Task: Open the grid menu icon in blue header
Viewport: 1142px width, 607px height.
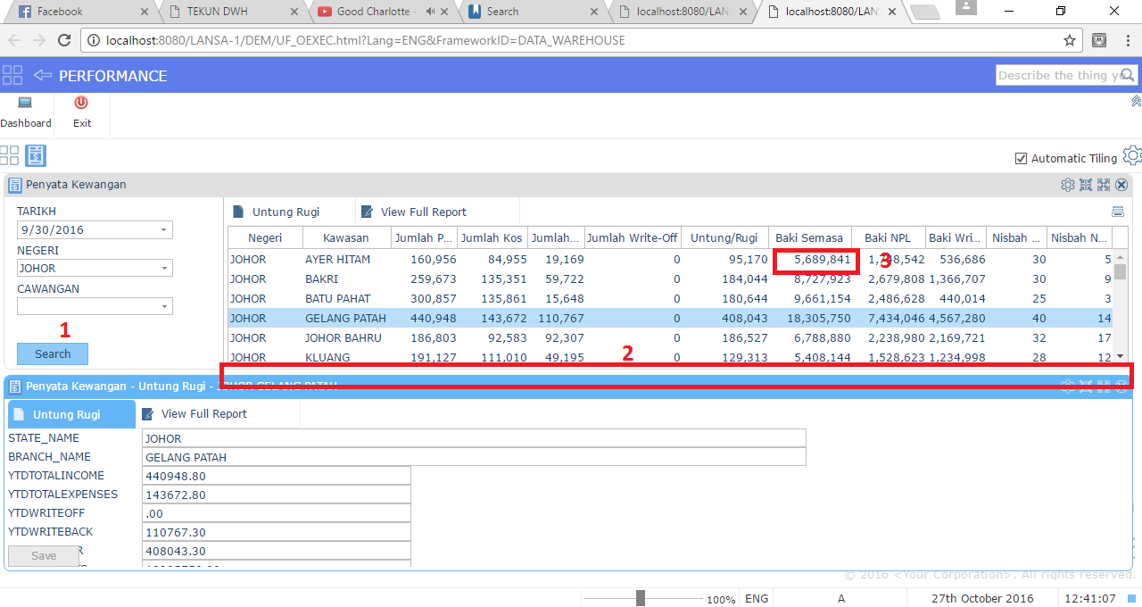Action: (x=12, y=75)
